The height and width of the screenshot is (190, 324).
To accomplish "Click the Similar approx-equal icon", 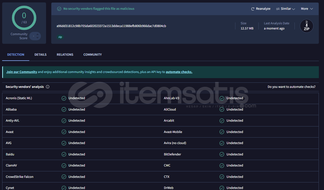I will [278, 9].
